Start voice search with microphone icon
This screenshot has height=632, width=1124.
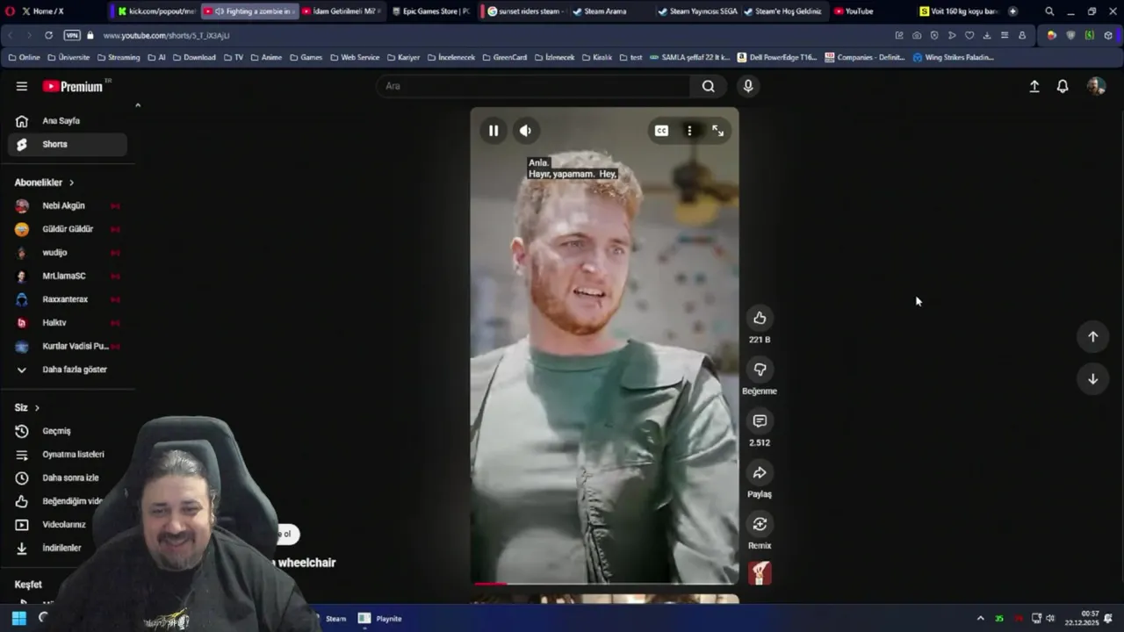point(748,86)
